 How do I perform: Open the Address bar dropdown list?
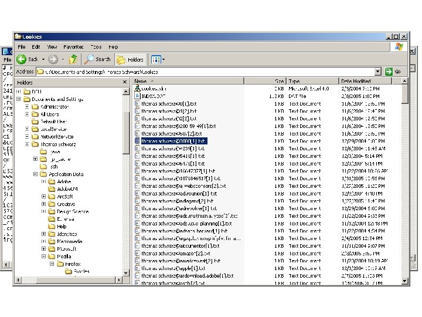pos(378,72)
